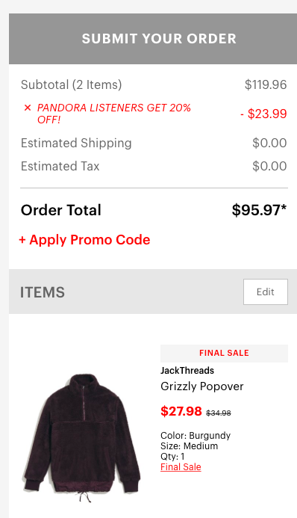This screenshot has height=518, width=297.
Task: Click the Pandora Listeners promo text
Action: [x=114, y=114]
